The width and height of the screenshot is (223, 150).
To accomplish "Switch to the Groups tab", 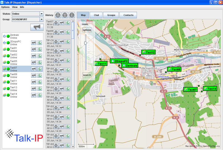I will 111,15.
